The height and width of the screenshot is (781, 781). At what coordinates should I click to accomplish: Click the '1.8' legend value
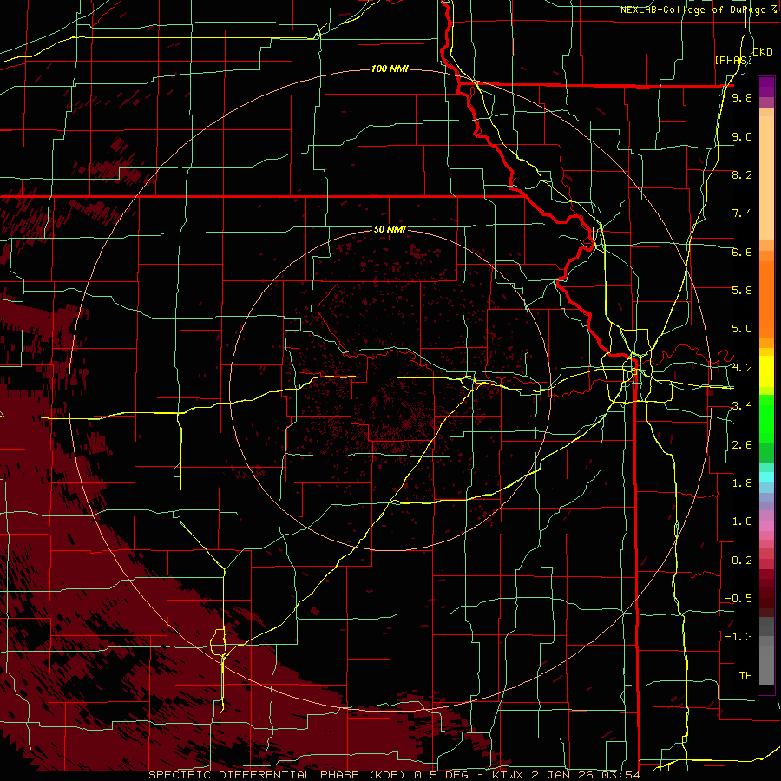[742, 483]
